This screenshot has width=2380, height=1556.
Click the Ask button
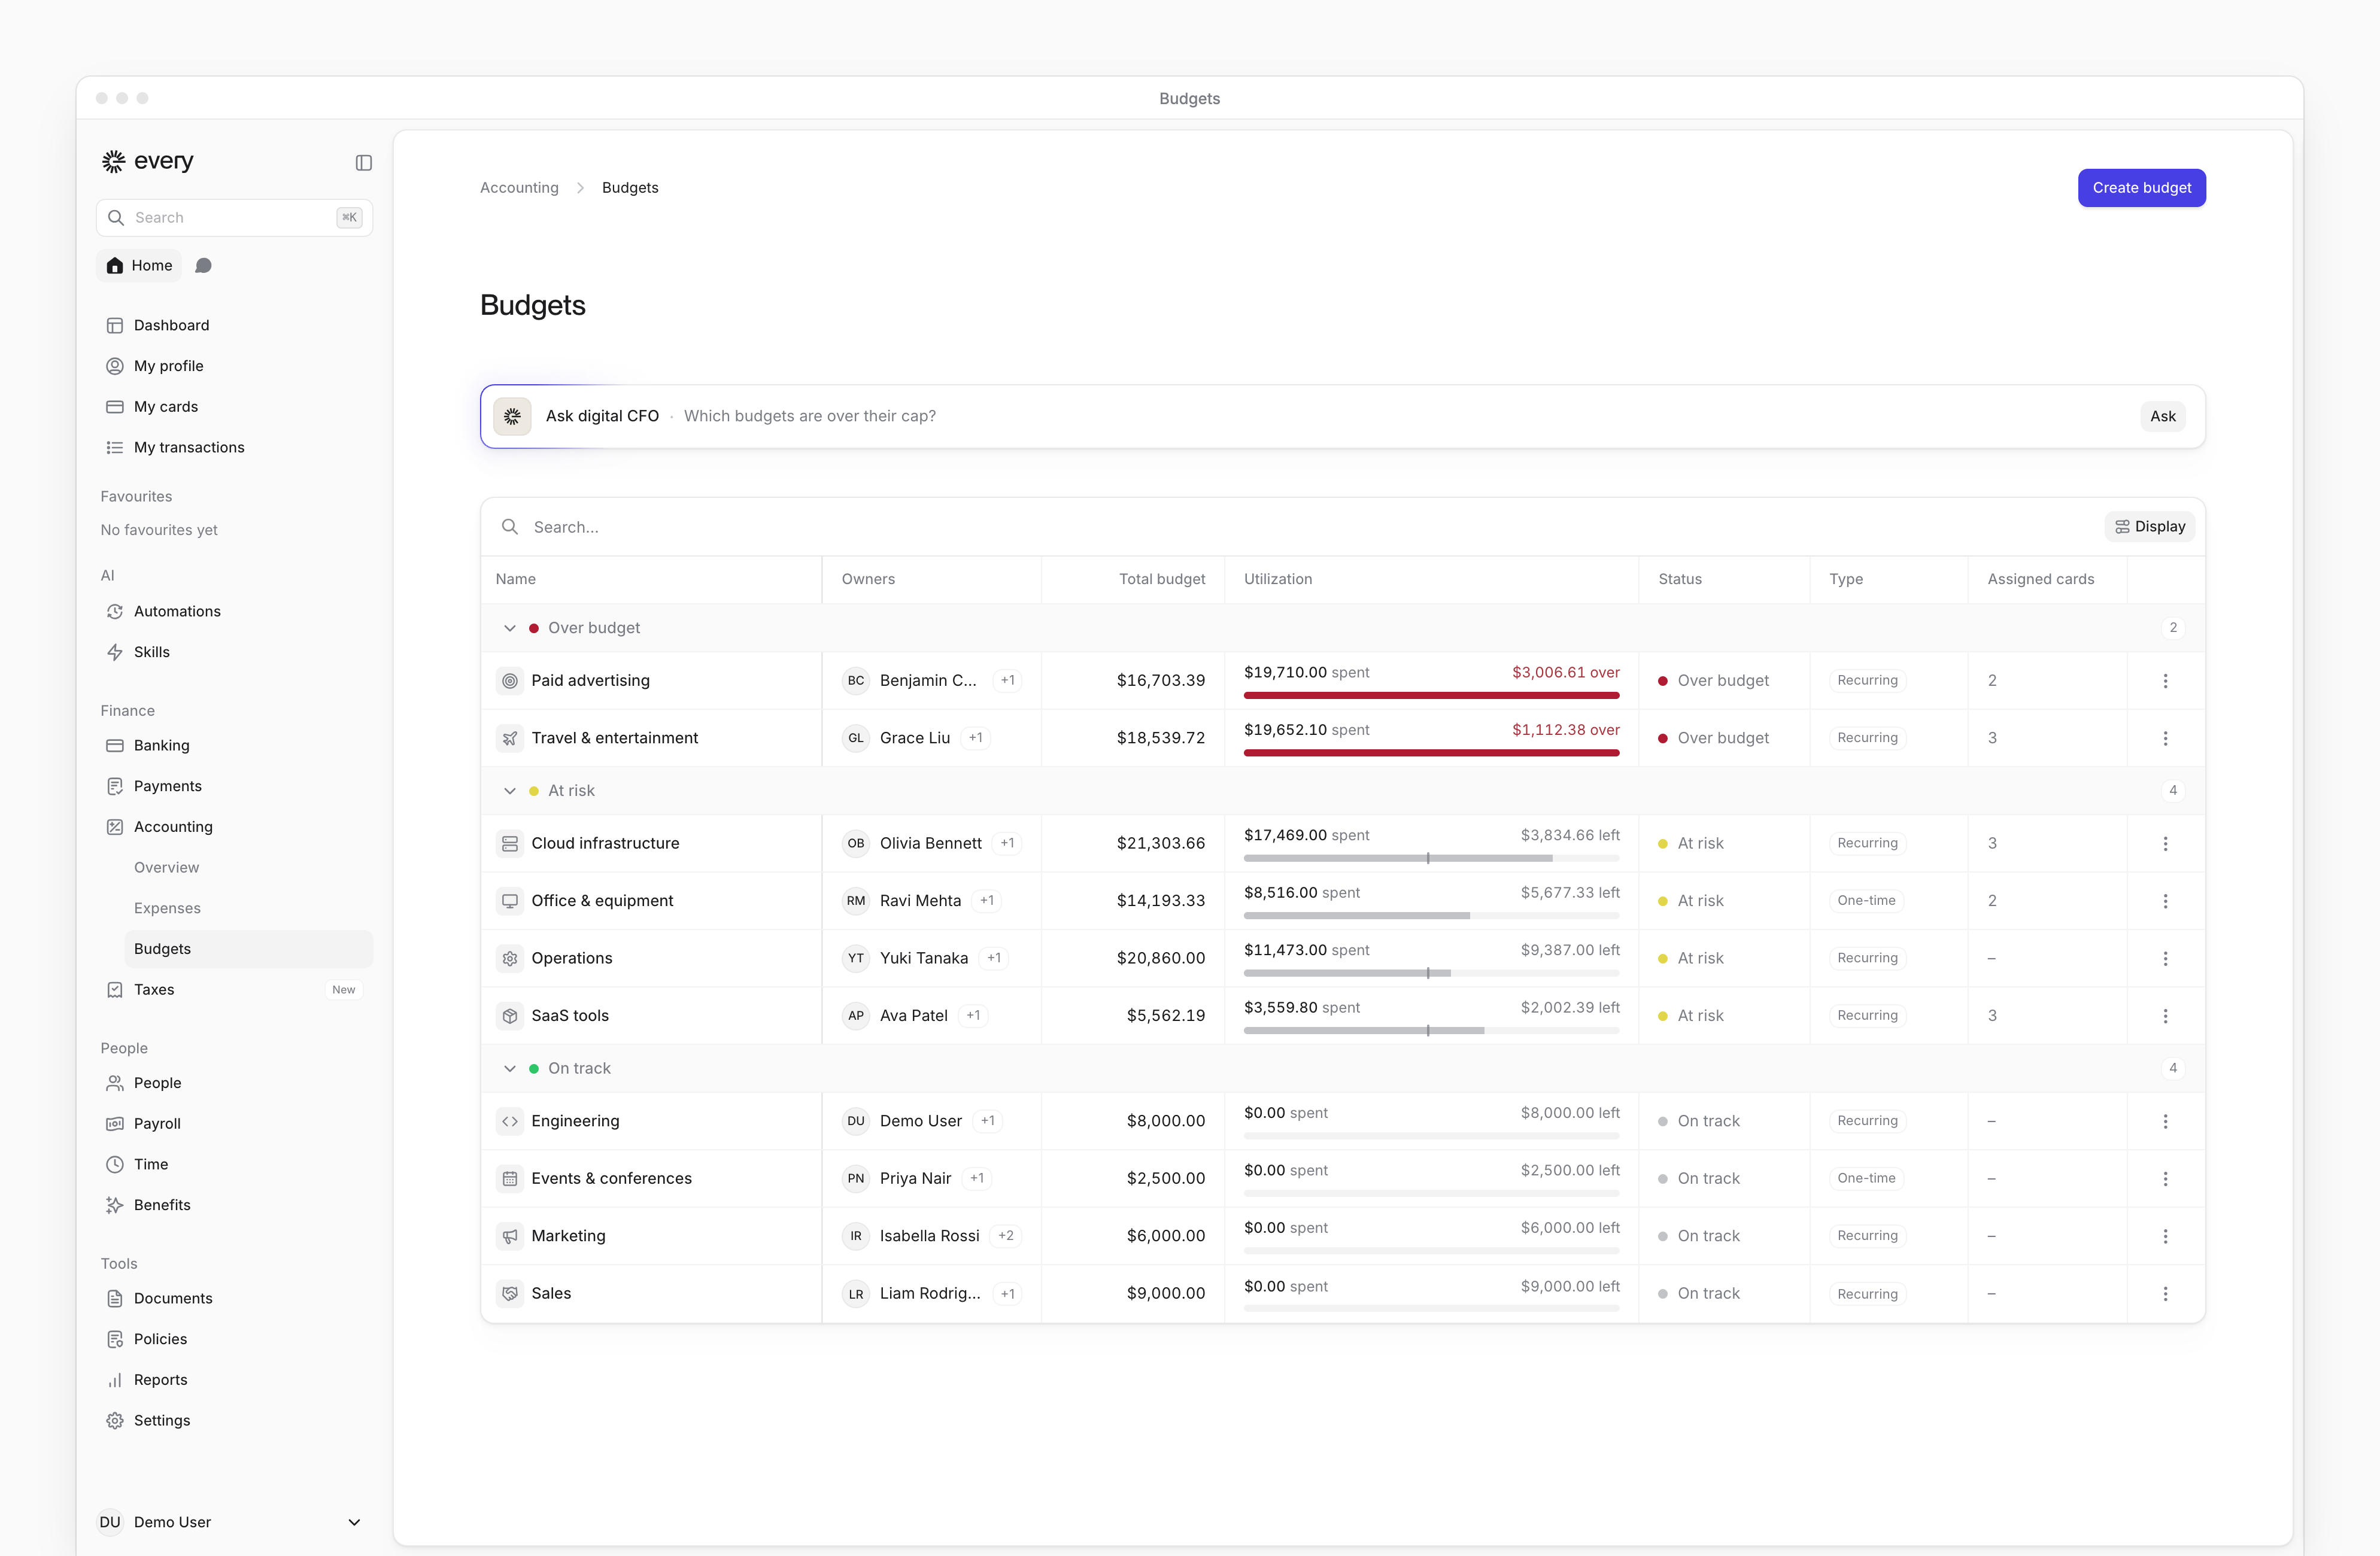pyautogui.click(x=2162, y=416)
